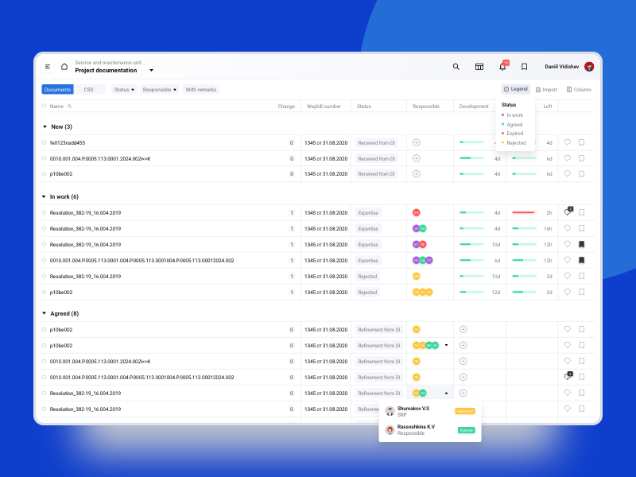636x477 pixels.
Task: Bookmark the fe0123nsdd455 row
Action: point(581,143)
